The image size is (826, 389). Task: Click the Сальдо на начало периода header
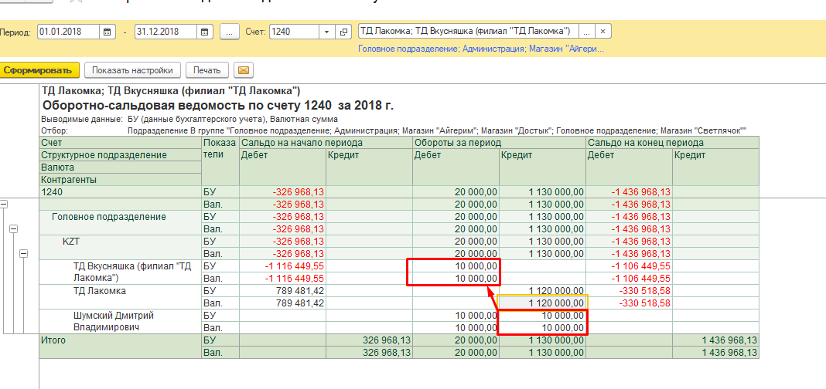(326, 143)
